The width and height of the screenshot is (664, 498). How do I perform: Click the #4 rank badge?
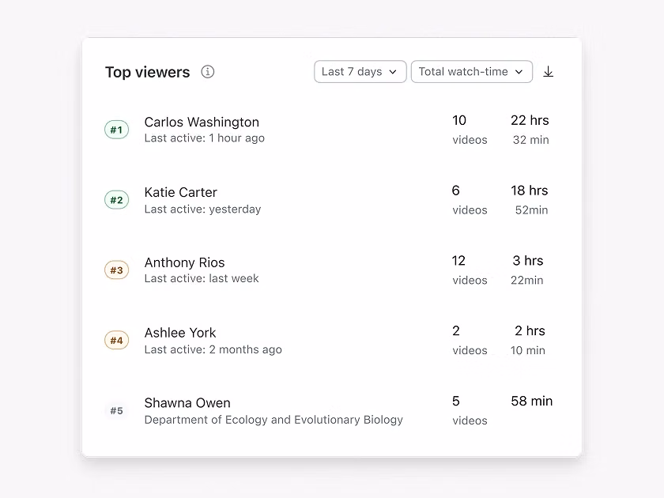click(x=116, y=341)
